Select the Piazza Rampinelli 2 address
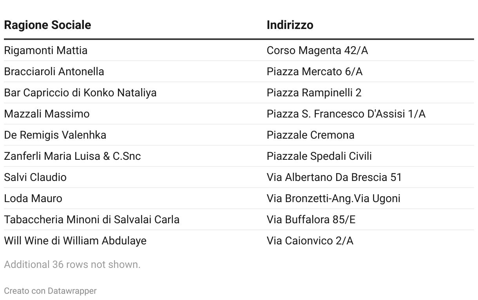Screen dimensions: 478x300 pos(314,93)
